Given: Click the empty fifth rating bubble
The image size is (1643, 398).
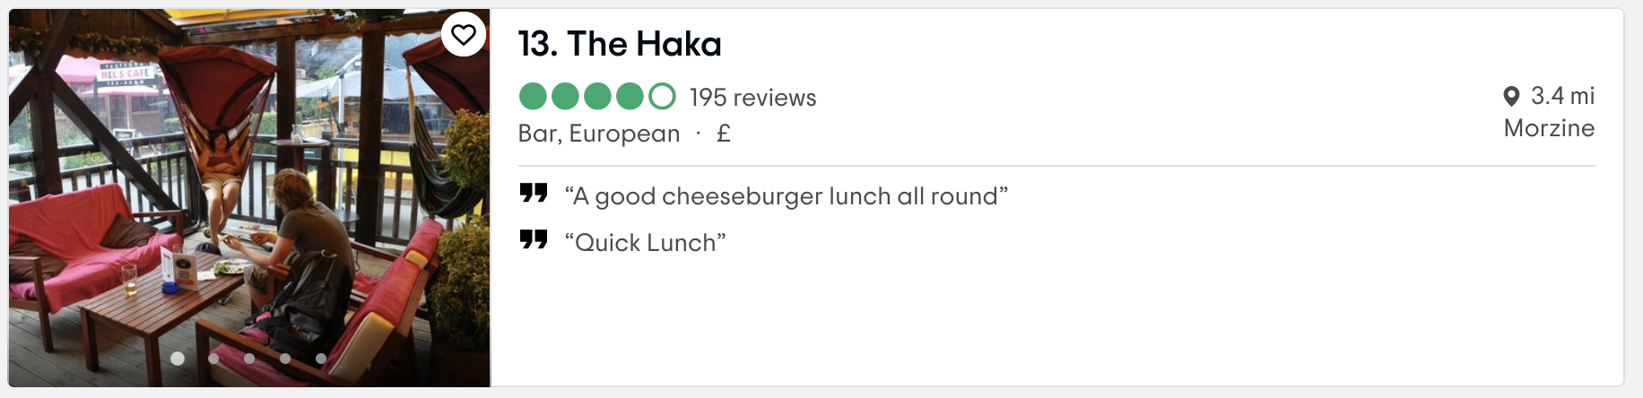Looking at the screenshot, I should pyautogui.click(x=662, y=96).
